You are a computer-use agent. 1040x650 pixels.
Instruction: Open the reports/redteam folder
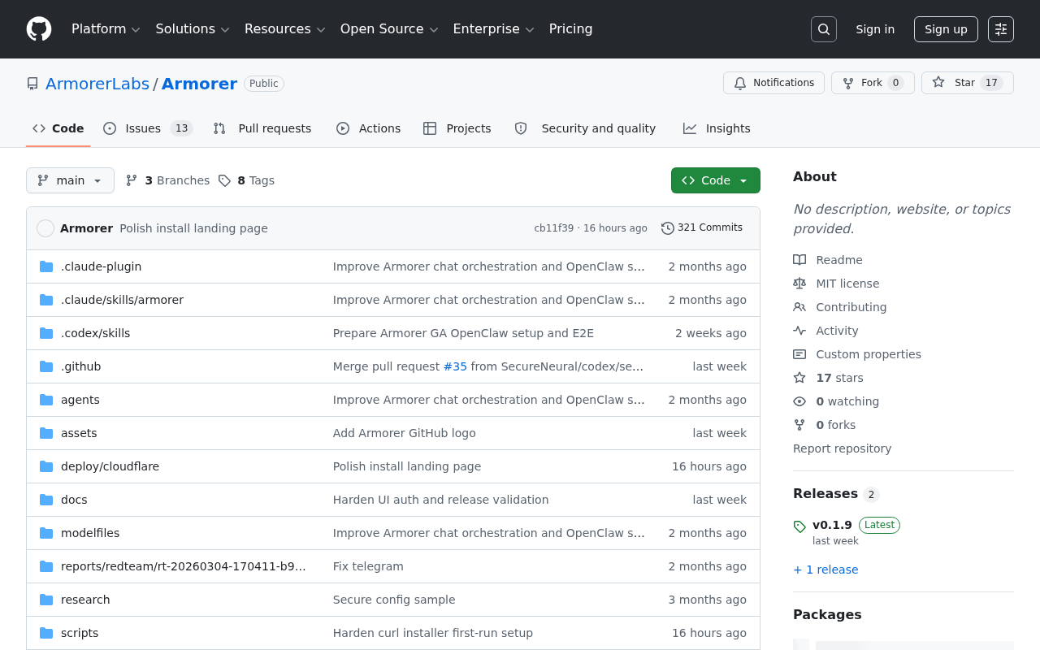tap(184, 566)
